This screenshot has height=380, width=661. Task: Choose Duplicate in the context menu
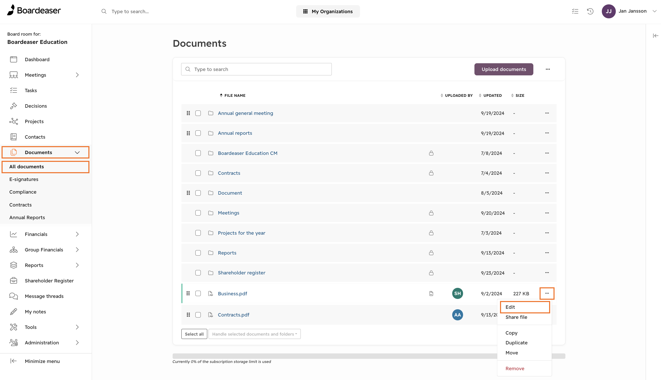[x=516, y=343]
